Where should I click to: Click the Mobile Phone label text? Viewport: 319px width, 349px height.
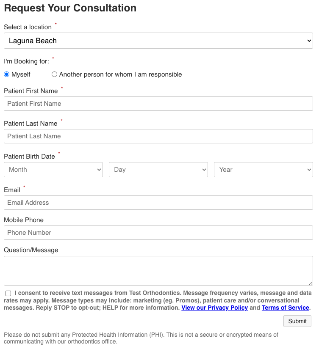tap(24, 220)
